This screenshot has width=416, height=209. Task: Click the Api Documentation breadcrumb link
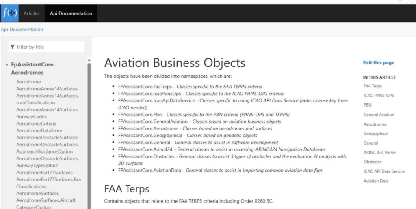(x=22, y=30)
